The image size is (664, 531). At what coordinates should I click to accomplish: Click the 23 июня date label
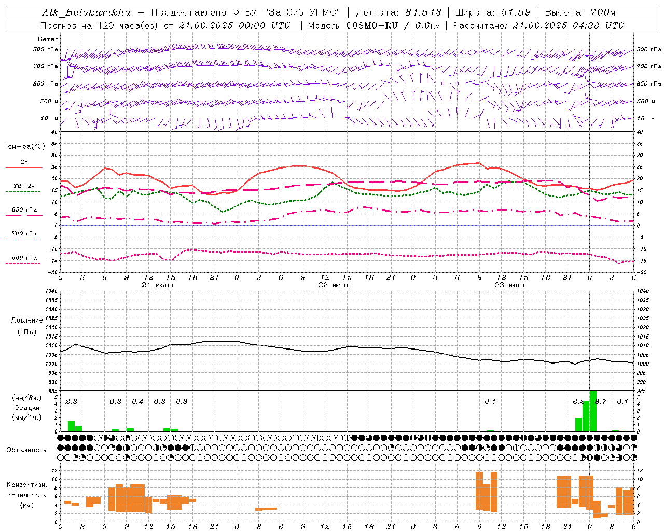510,285
